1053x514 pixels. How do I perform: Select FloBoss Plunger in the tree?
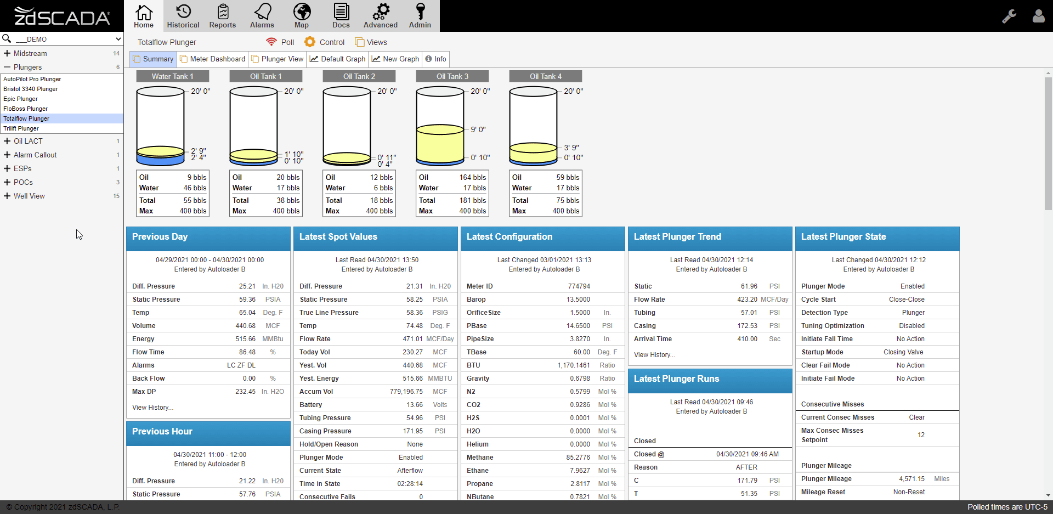tap(25, 109)
